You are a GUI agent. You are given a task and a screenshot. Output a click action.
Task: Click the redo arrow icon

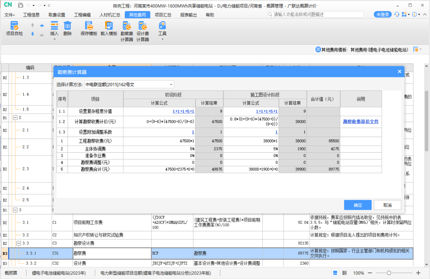40,5
